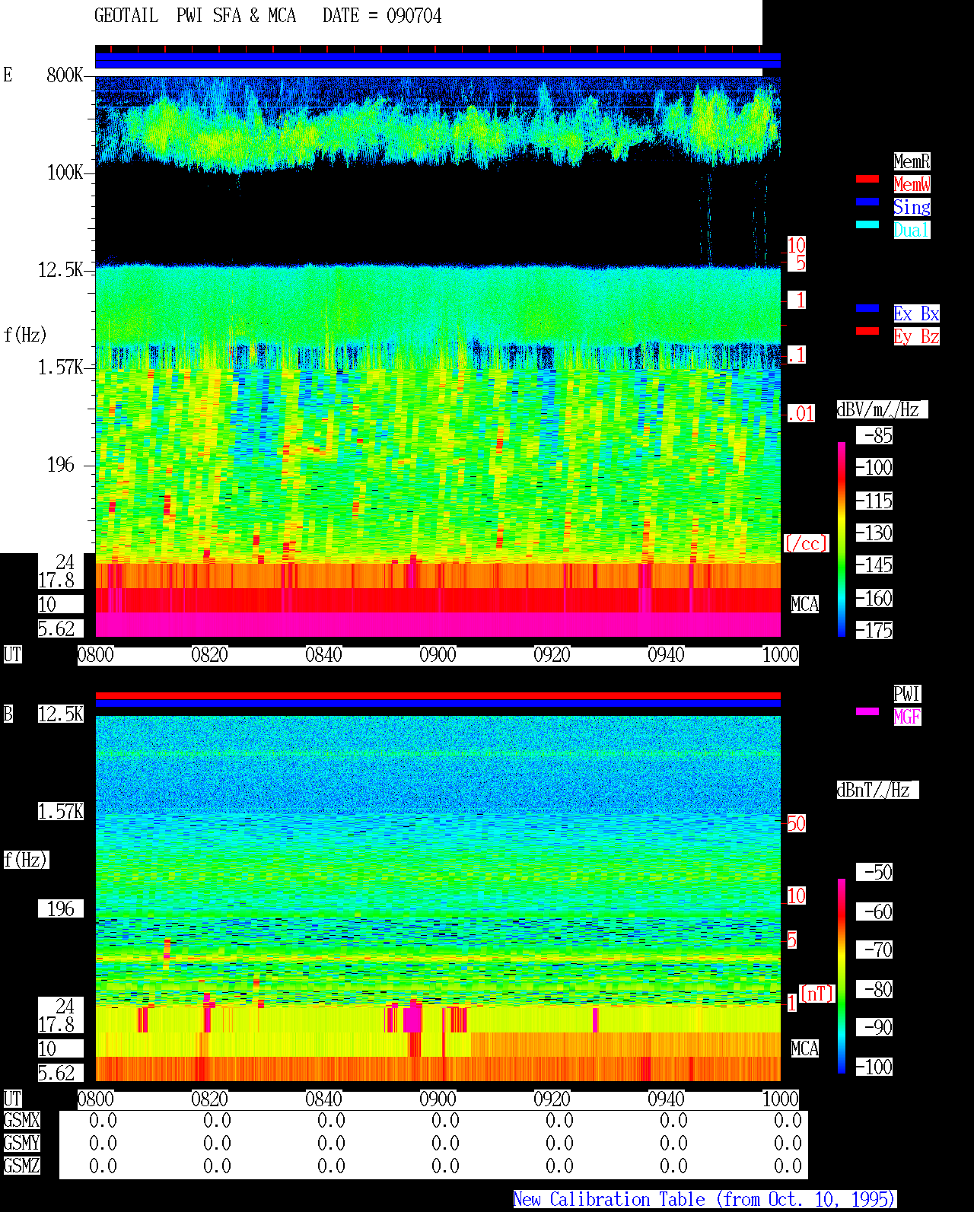This screenshot has width=974, height=1212.
Task: Click the dBnT/√Hz color scale bar
Action: 842,976
